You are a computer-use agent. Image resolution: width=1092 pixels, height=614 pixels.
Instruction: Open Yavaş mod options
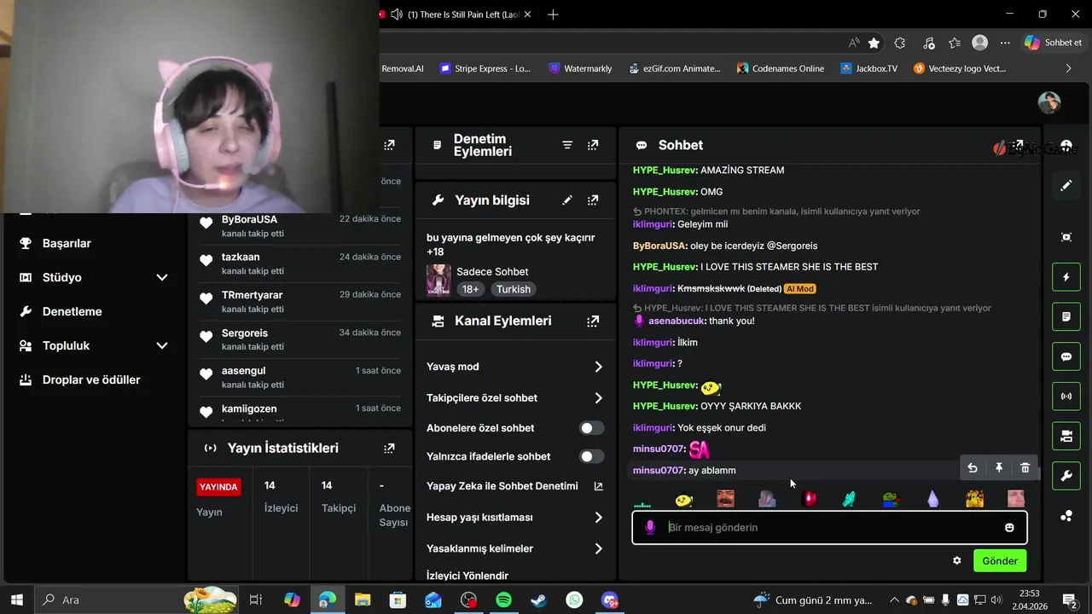[x=514, y=367]
